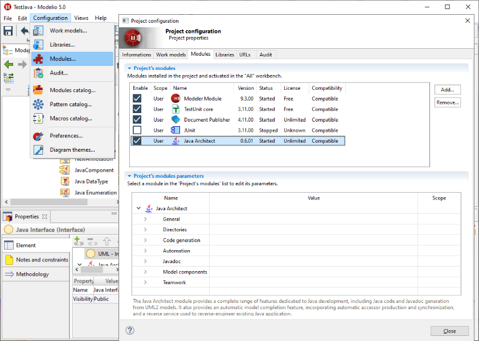Open Macros catalog entry
The height and width of the screenshot is (341, 479).
[x=72, y=118]
